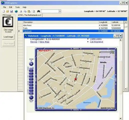Screen dimensions: 129x120
Task: Click the row selector arrow beside Rabobank
Action: click(19, 31)
